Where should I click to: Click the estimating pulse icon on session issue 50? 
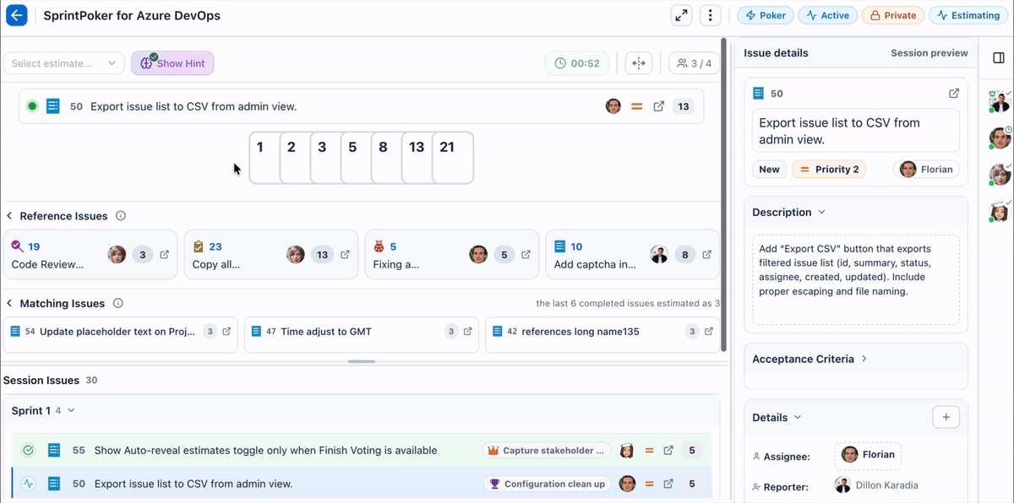(x=28, y=484)
